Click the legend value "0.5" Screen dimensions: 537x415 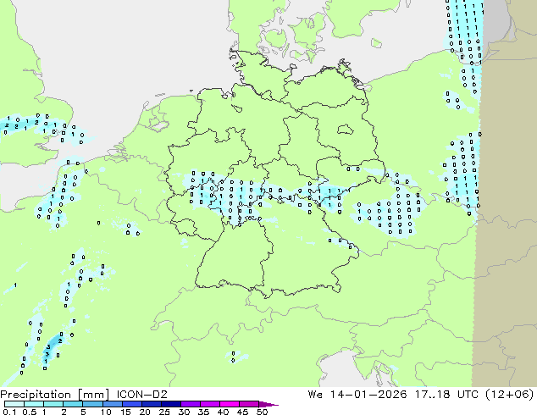tap(29, 412)
